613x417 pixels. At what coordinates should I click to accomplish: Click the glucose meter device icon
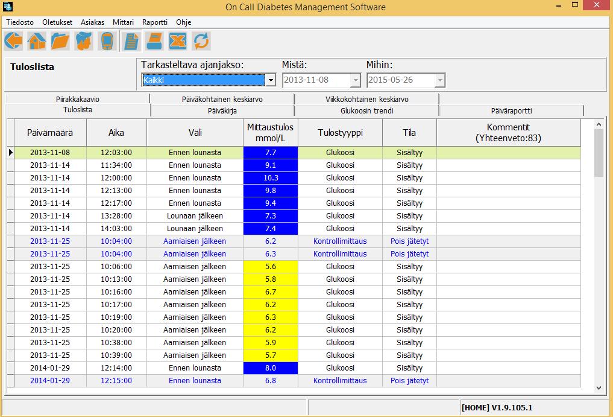(107, 41)
